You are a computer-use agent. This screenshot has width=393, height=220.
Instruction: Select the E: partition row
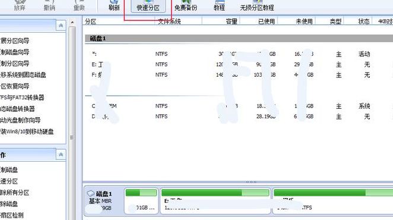(239, 65)
